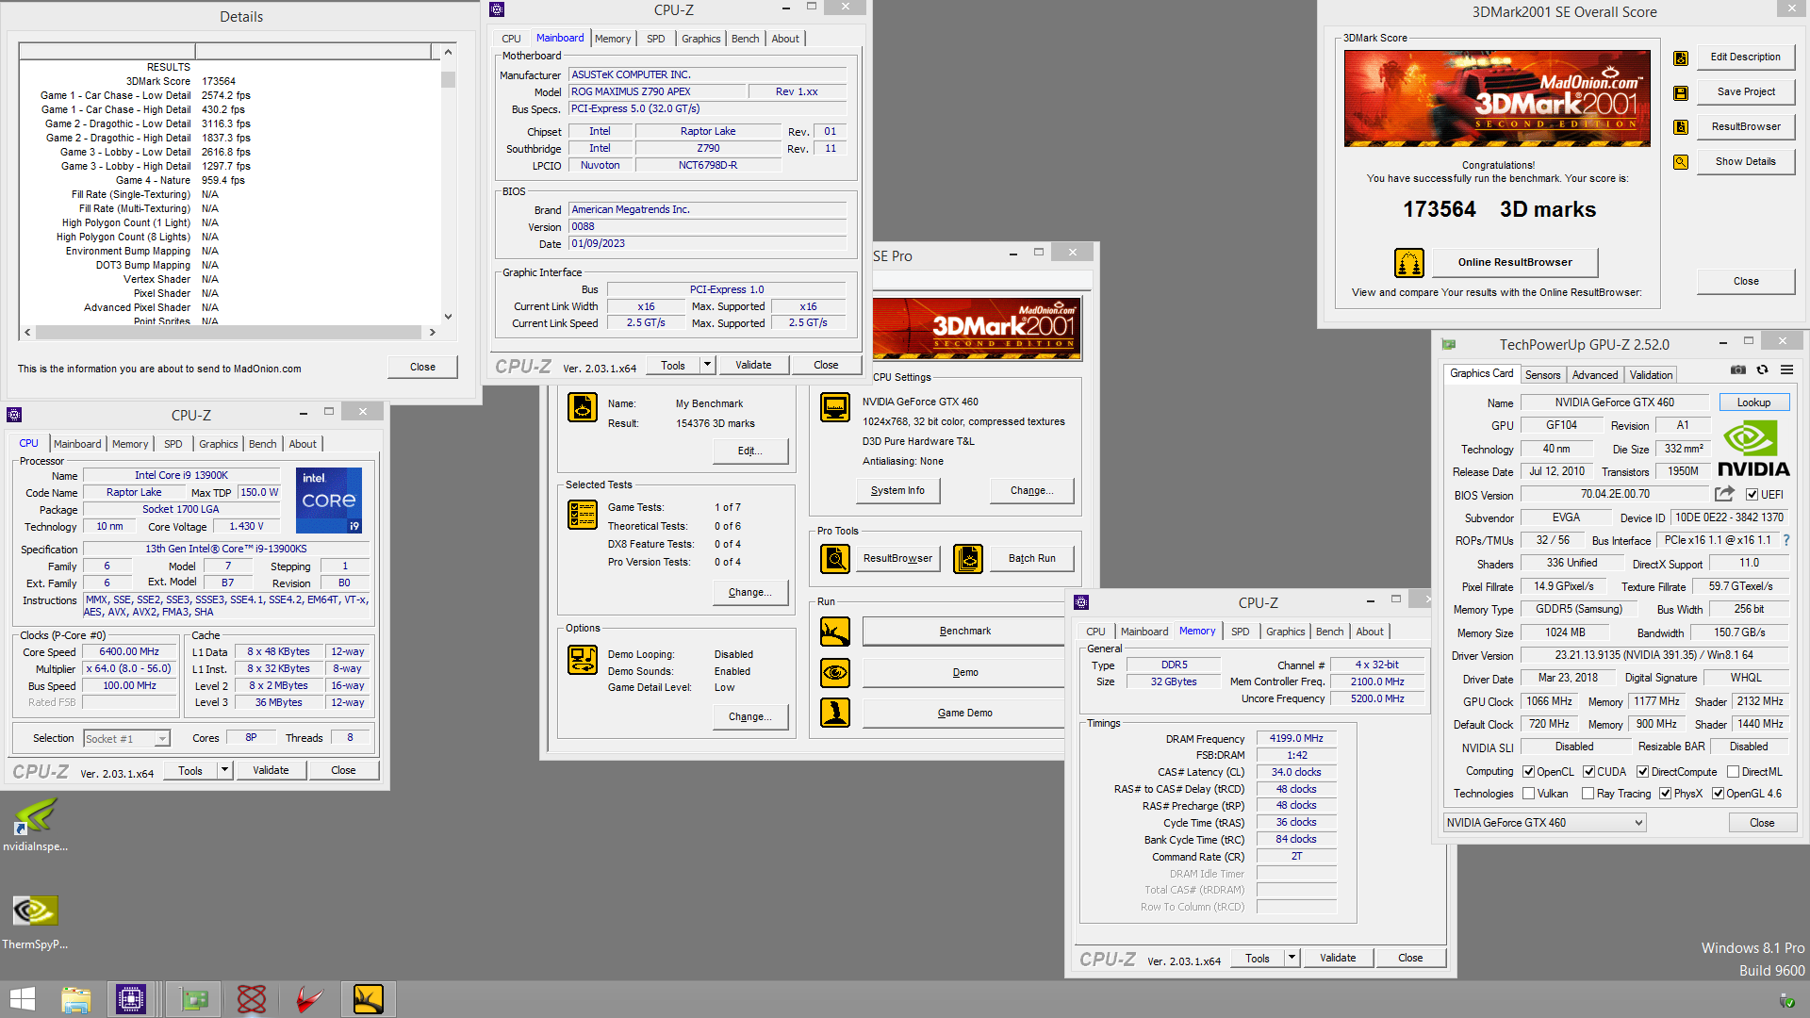The image size is (1810, 1018).
Task: Click the Core Speed value field in CPU-Z
Action: tap(130, 652)
